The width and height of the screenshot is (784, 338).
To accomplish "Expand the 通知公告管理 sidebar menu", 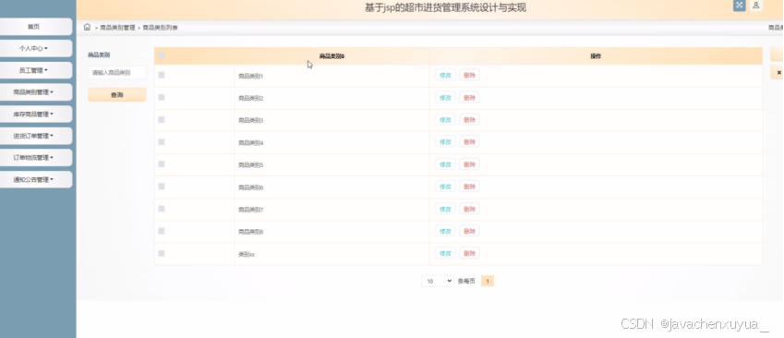I will (34, 179).
